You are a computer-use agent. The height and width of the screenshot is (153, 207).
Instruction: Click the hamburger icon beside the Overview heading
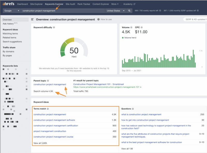[32, 19]
